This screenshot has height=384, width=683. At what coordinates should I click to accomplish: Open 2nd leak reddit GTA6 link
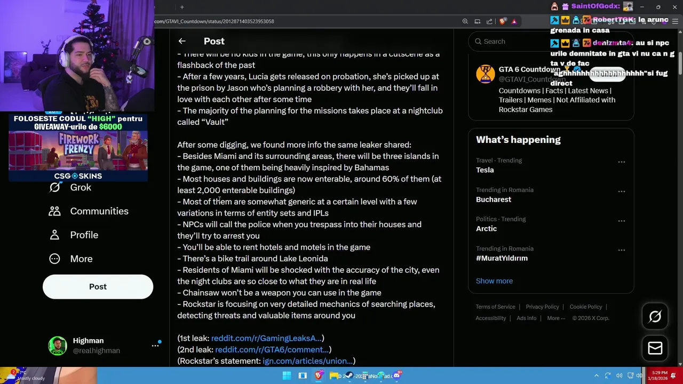coord(272,350)
